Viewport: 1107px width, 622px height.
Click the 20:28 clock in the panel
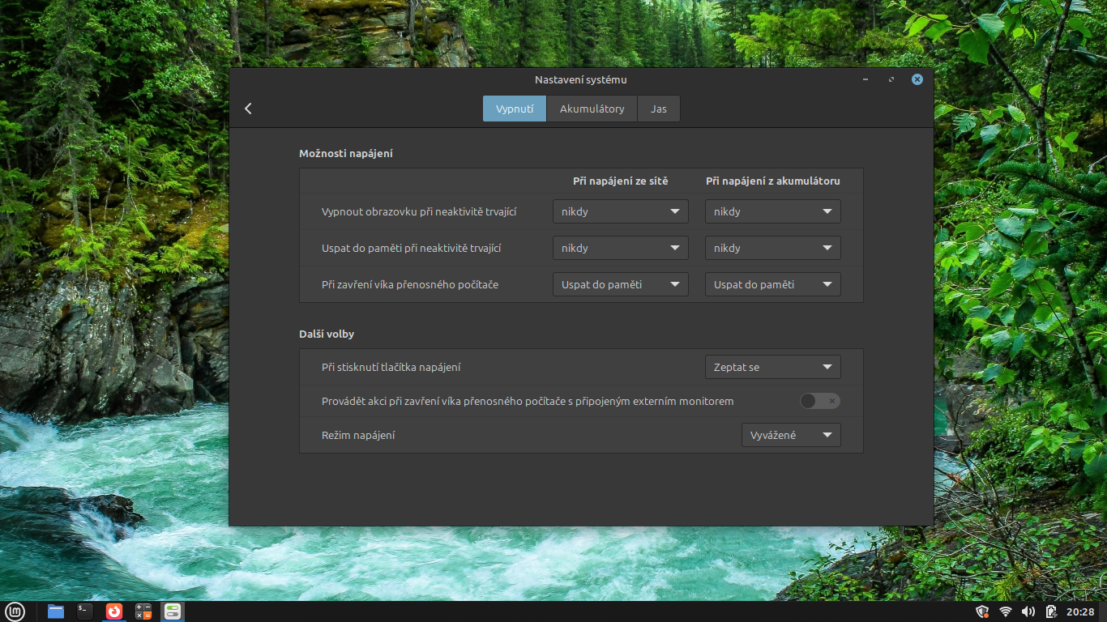tap(1080, 611)
